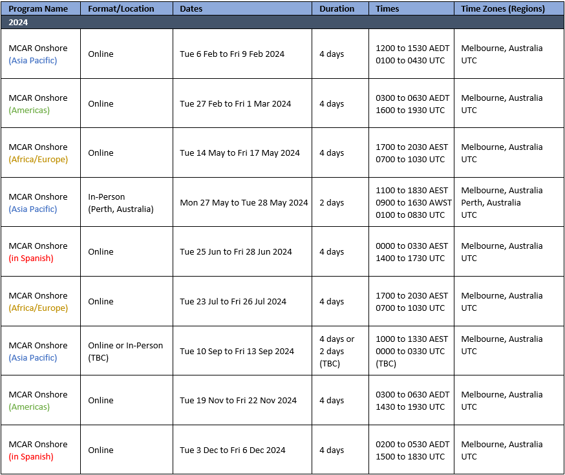This screenshot has width=565, height=475.
Task: Select time 1600 to 1930 UTC
Action: point(410,111)
